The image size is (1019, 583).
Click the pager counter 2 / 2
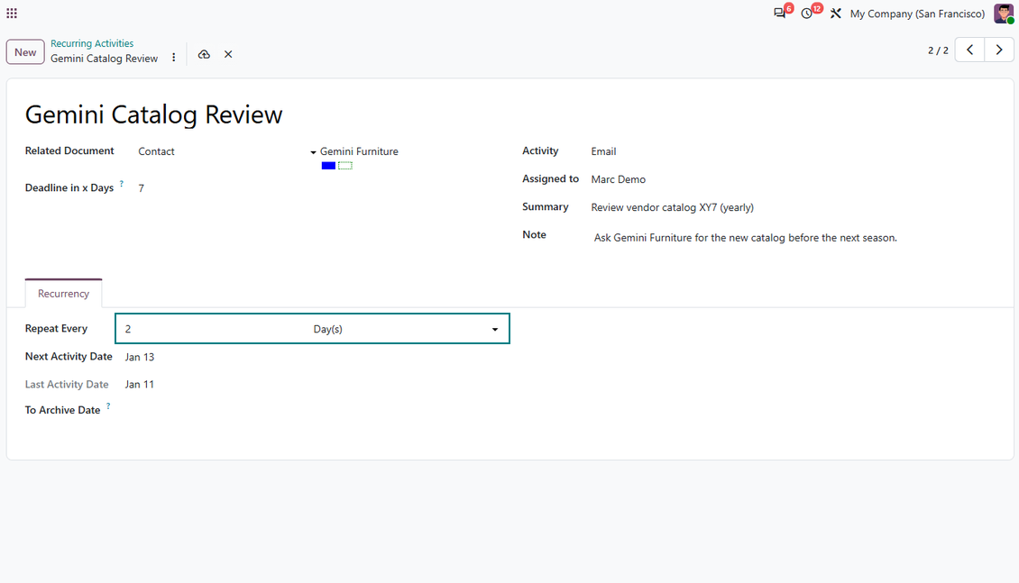(x=938, y=50)
